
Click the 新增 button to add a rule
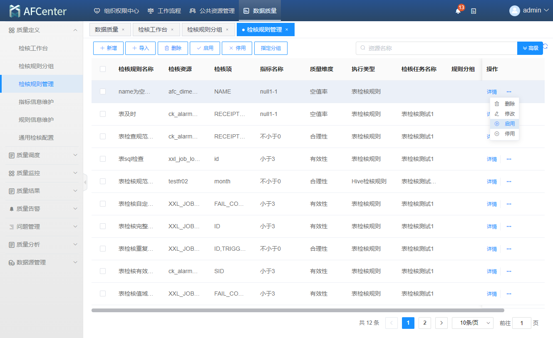108,48
